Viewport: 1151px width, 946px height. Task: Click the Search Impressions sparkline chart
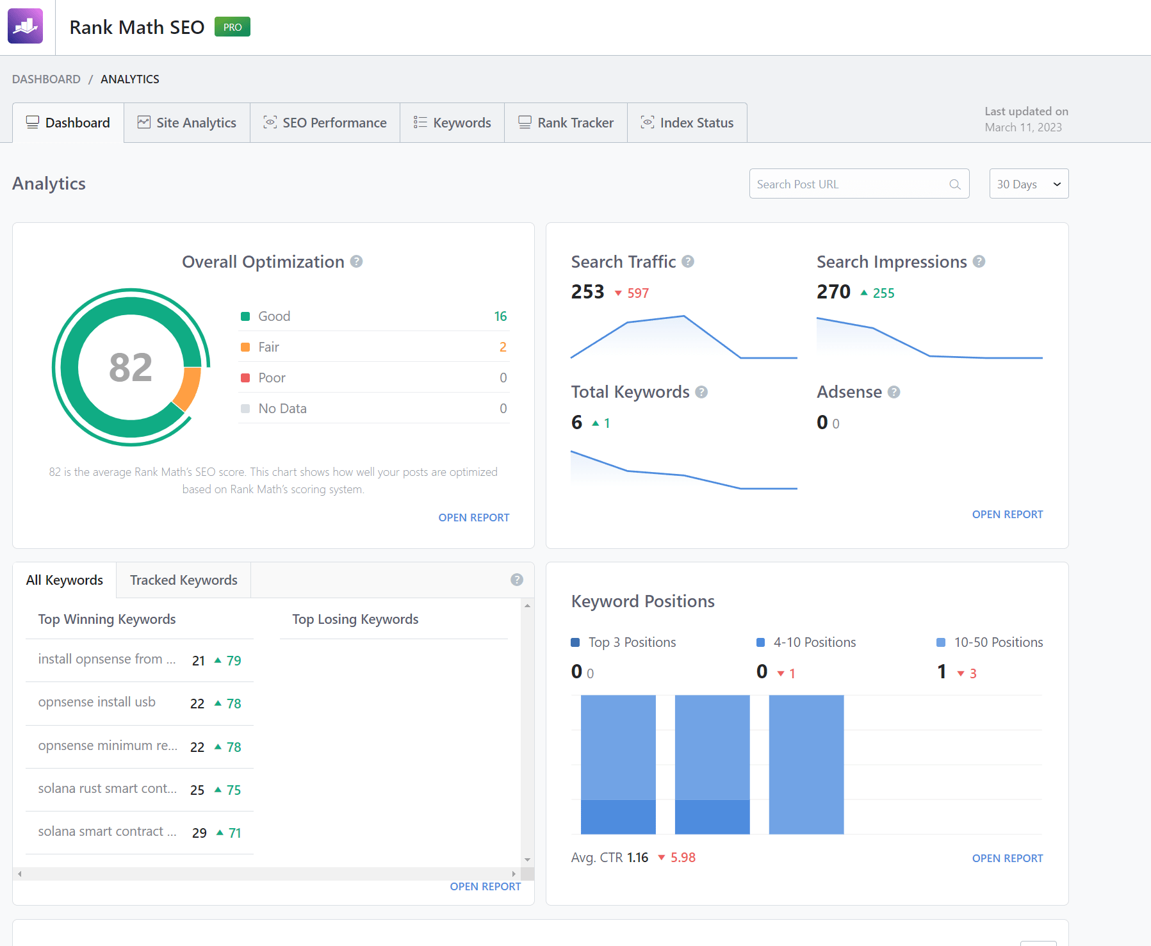point(930,338)
